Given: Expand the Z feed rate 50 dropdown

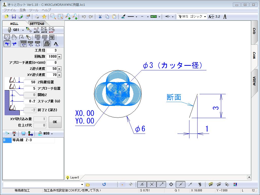Looking at the screenshot, I should click(x=59, y=69).
